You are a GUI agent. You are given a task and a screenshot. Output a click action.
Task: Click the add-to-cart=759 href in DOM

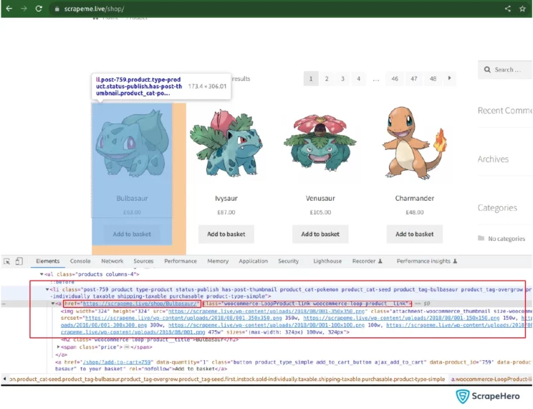[x=117, y=362]
